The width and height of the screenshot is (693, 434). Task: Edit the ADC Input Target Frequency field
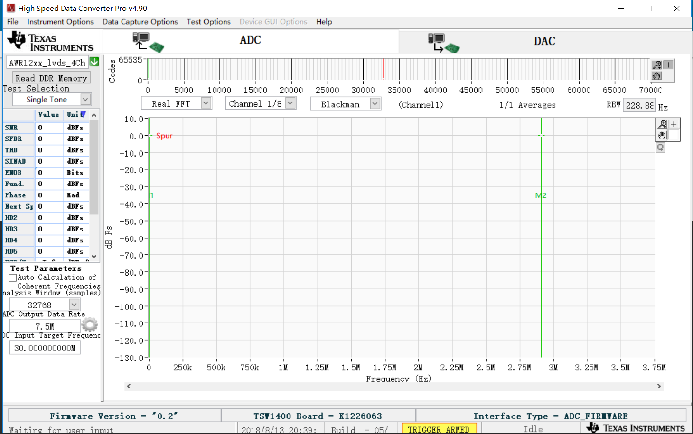(45, 347)
